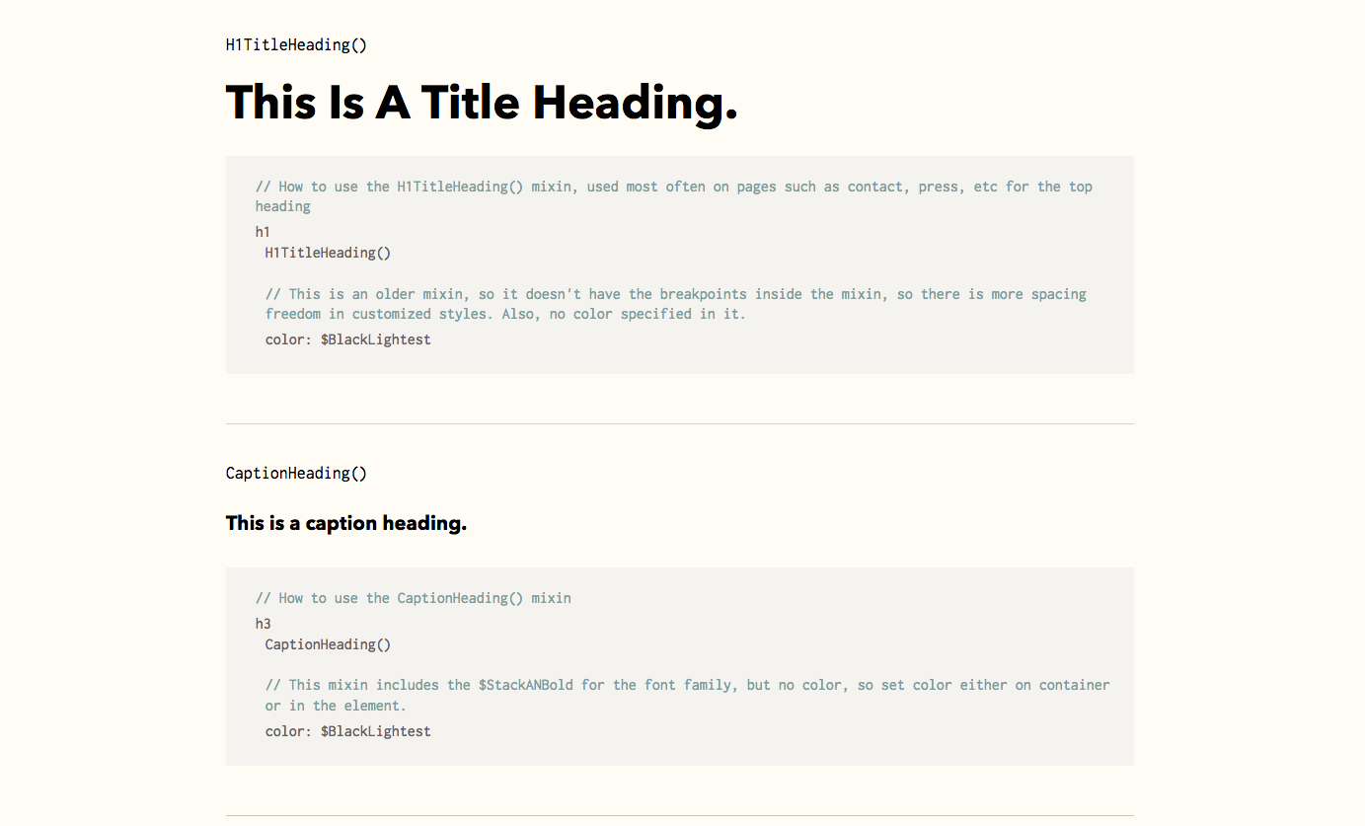This screenshot has width=1365, height=826.
Task: Click 'CaptionHeading()' inside the second code block
Action: click(328, 644)
